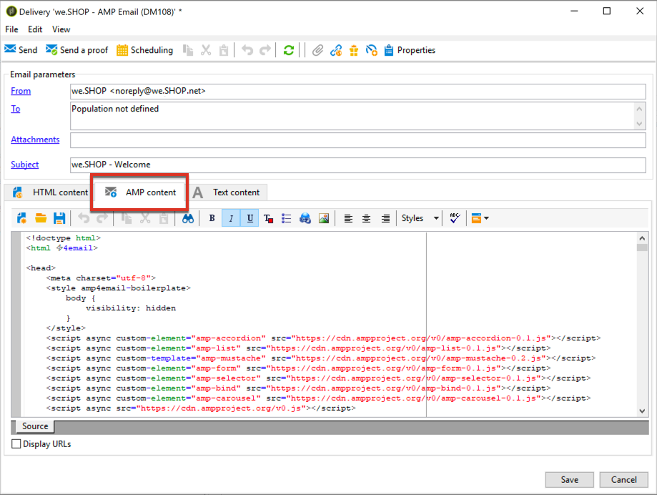Image resolution: width=657 pixels, height=495 pixels.
Task: Open the View menu
Action: 61,29
